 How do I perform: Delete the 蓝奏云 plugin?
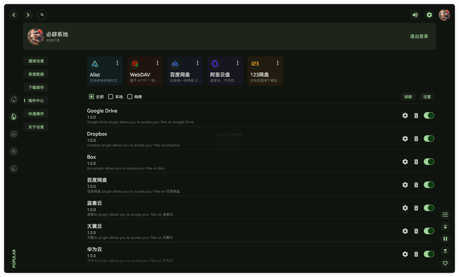point(416,208)
